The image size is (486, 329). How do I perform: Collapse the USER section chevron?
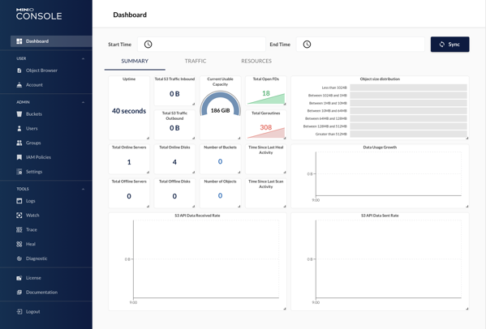[x=83, y=58]
